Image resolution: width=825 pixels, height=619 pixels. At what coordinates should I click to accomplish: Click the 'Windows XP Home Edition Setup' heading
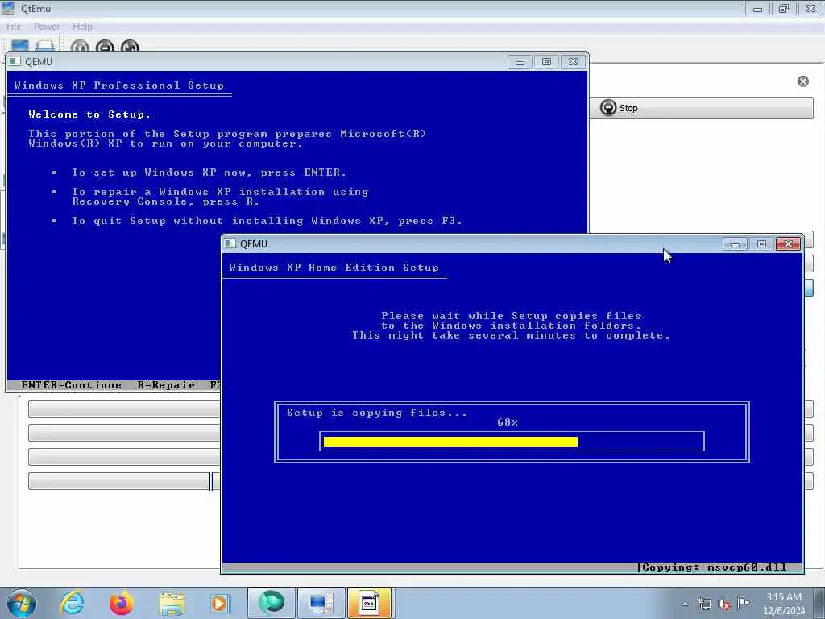pyautogui.click(x=334, y=268)
